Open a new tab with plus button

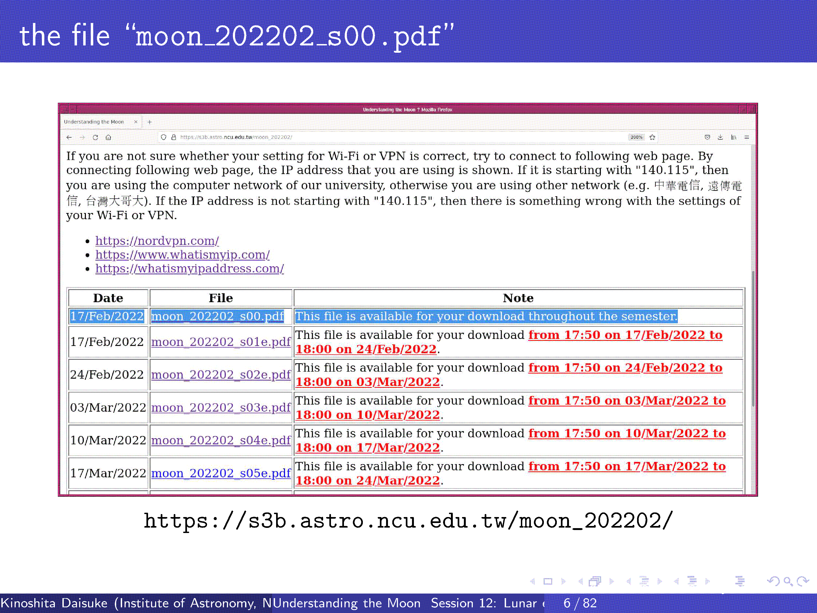pos(150,122)
